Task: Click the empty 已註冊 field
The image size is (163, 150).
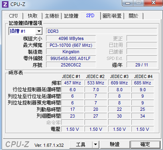Action: 142,45
